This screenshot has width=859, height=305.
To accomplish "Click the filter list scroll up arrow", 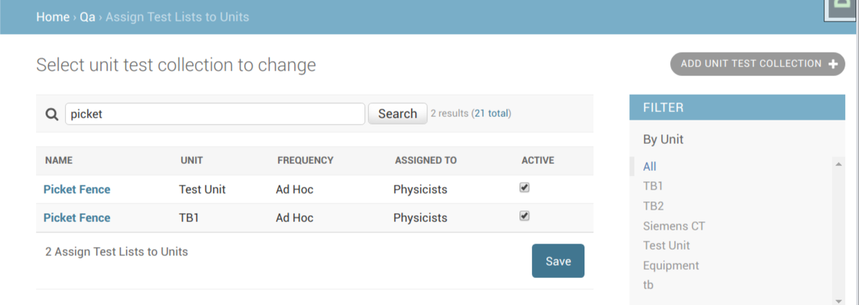I will coord(838,165).
